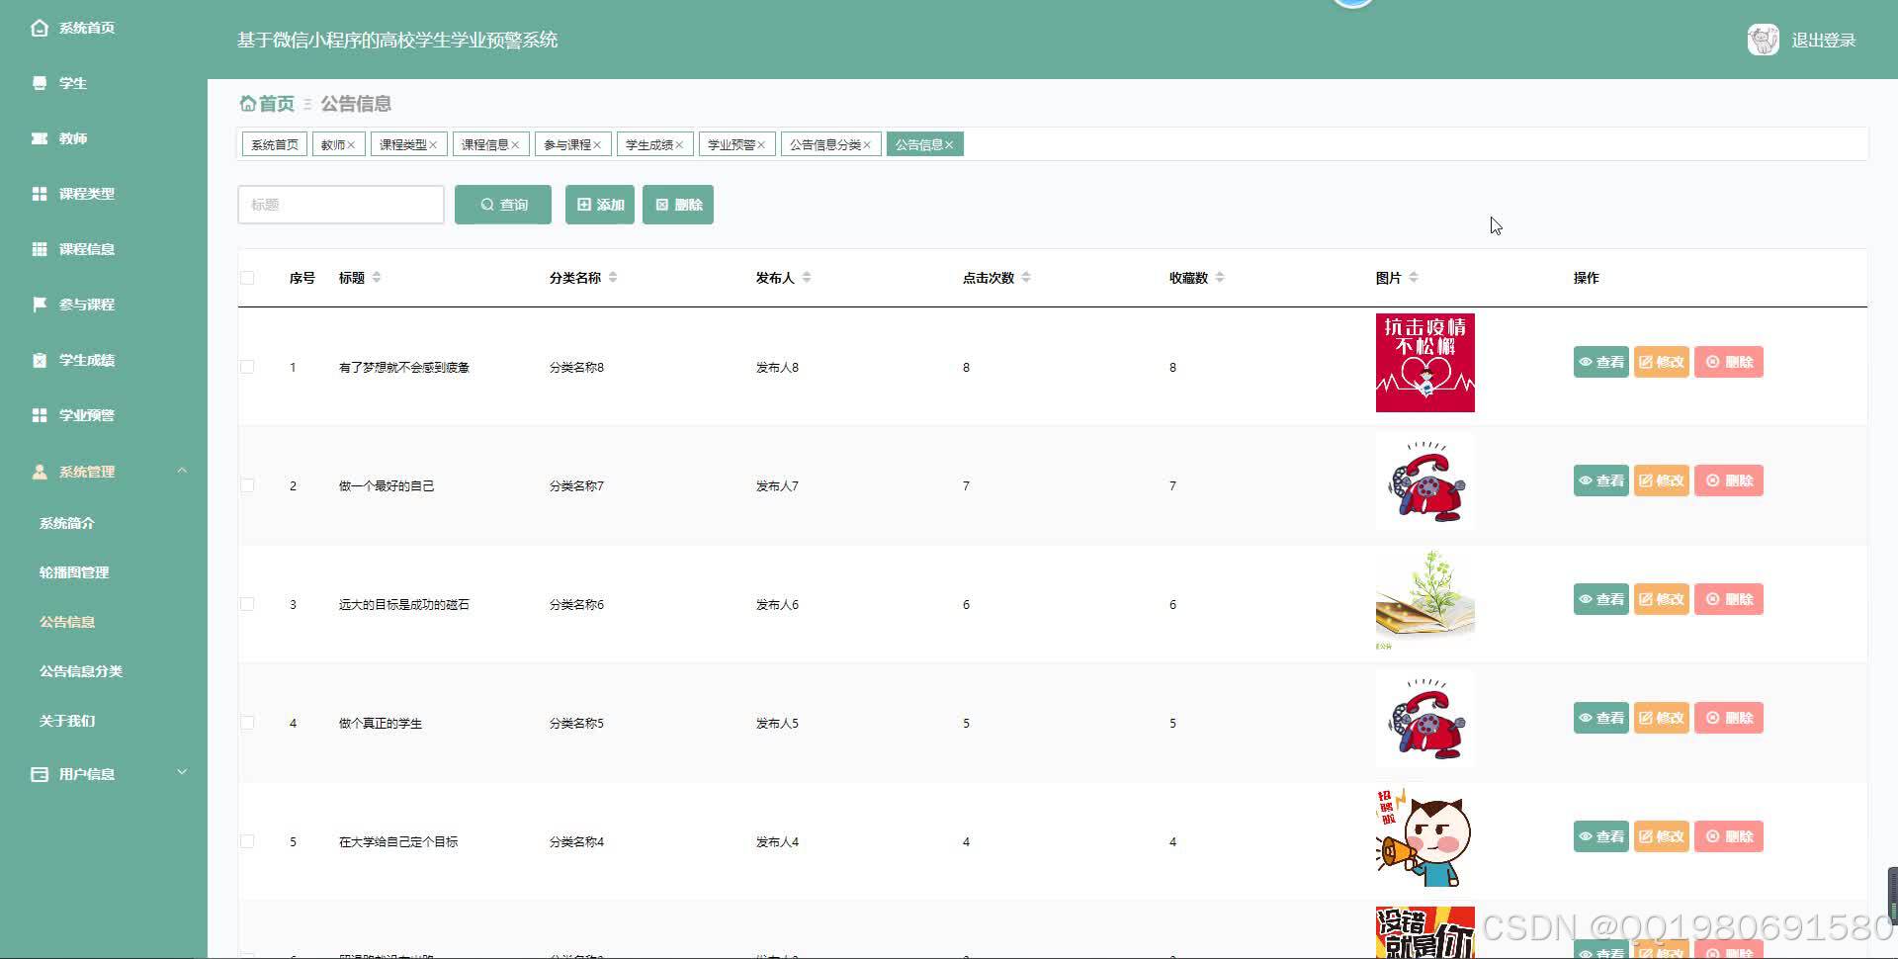Viewport: 1898px width, 959px height.
Task: Expand the 用户信息 sidebar menu
Action: pos(182,772)
